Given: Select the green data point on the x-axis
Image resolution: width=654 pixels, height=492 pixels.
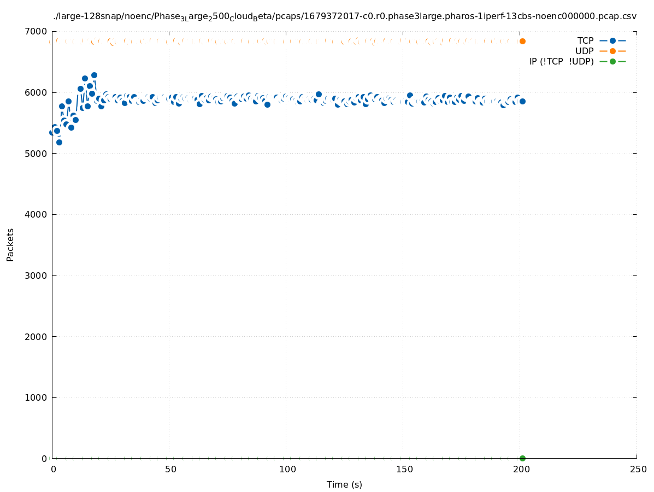Looking at the screenshot, I should tap(522, 458).
